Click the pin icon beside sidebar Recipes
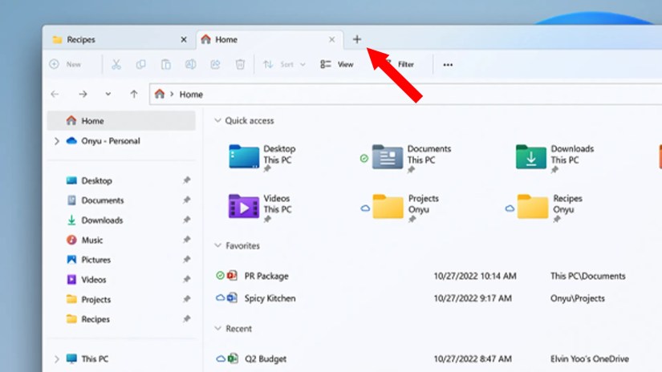Viewport: 662px width, 372px height. pyautogui.click(x=186, y=319)
